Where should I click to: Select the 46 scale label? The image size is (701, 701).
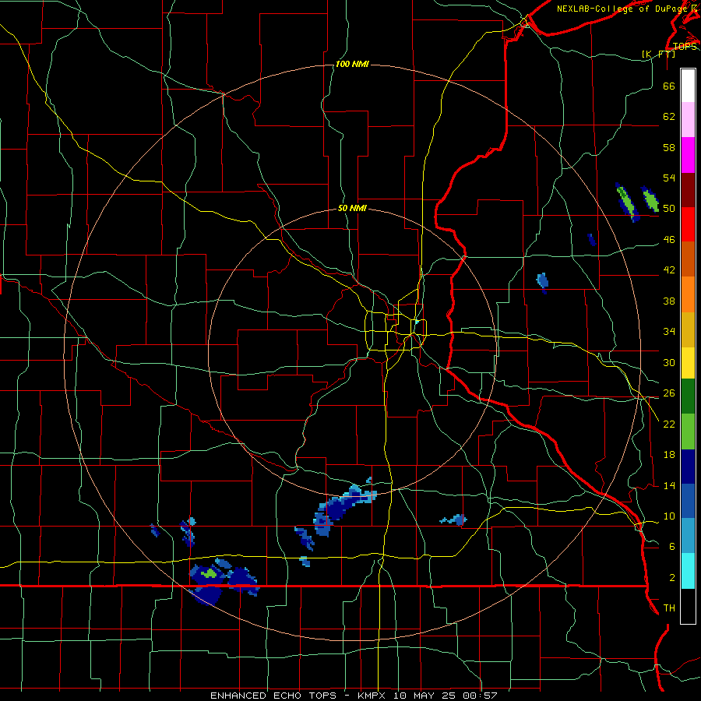[669, 239]
